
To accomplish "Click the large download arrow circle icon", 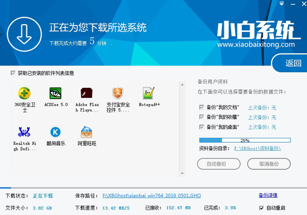I will (x=24, y=34).
